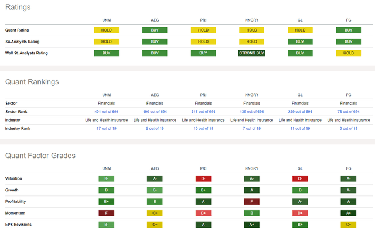Image resolution: width=375 pixels, height=234 pixels.
Task: Click NNGRY ticker header in Quant Rankings
Action: pos(251,95)
